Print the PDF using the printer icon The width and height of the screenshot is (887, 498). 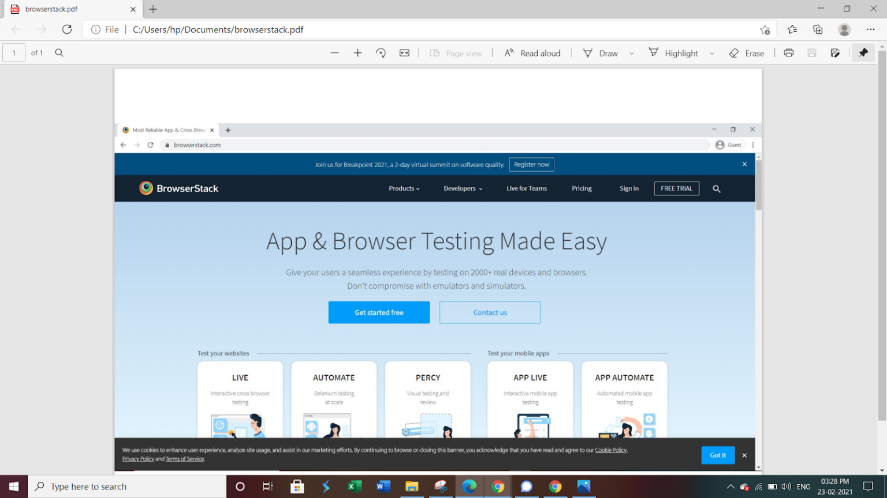point(789,52)
